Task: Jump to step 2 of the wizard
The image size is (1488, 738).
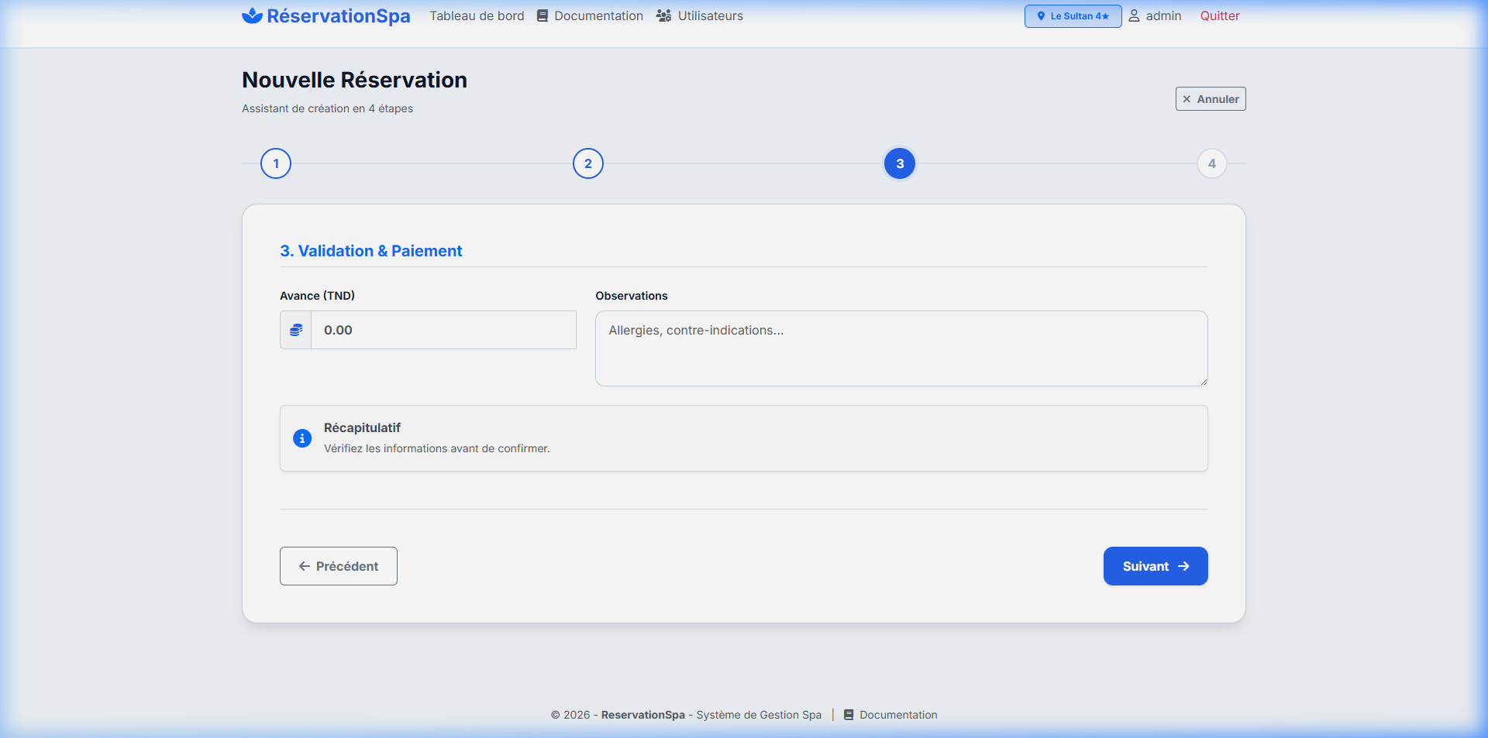Action: point(588,163)
